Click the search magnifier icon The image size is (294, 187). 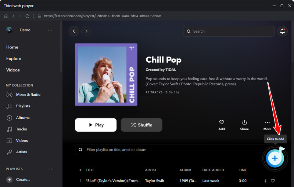click(x=189, y=31)
